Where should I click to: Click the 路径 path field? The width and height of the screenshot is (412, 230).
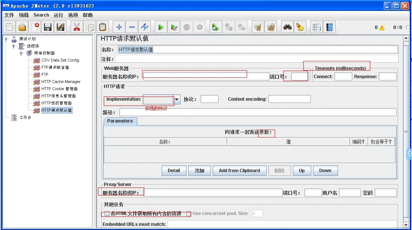tap(258, 112)
